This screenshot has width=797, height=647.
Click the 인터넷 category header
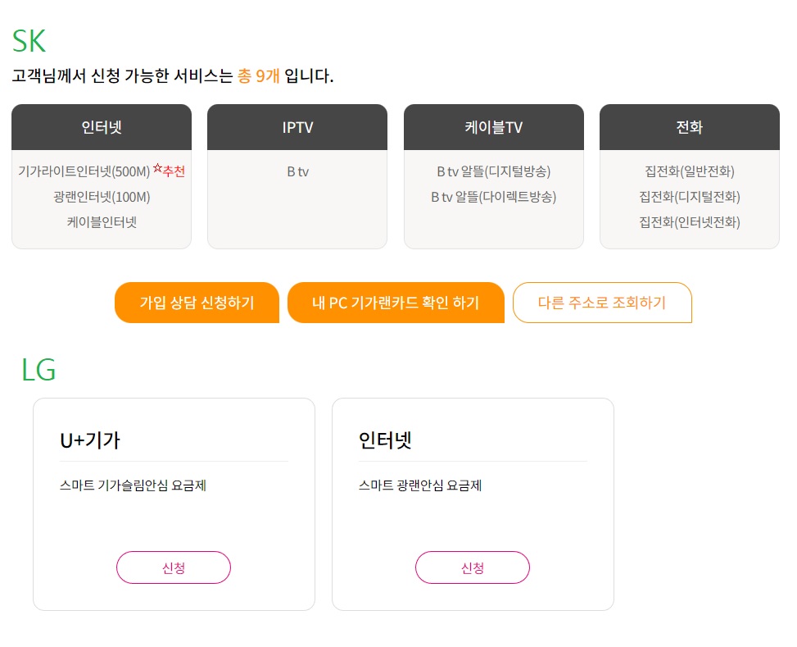[102, 127]
